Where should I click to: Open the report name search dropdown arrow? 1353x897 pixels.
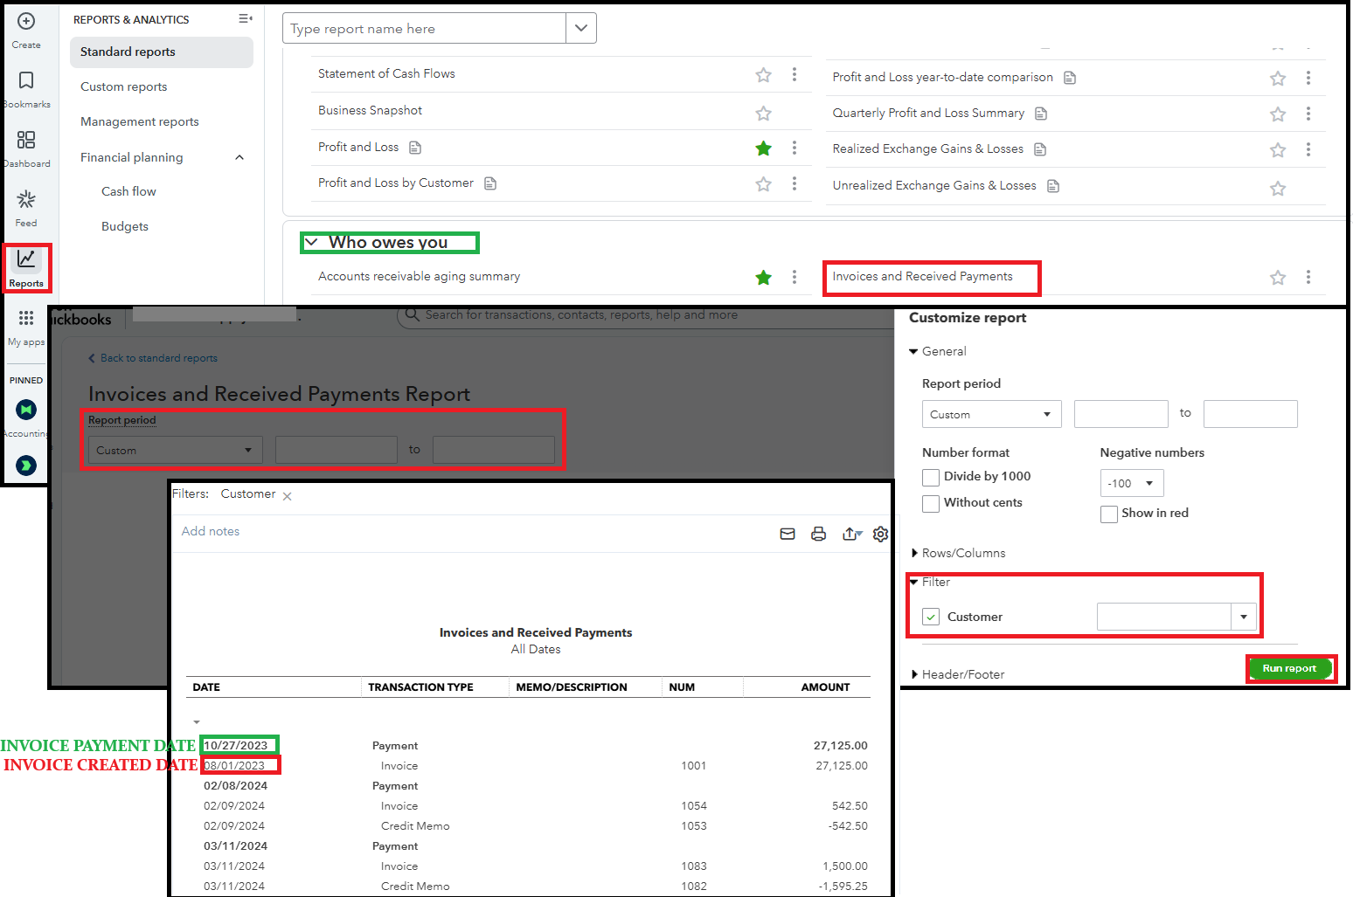point(581,28)
